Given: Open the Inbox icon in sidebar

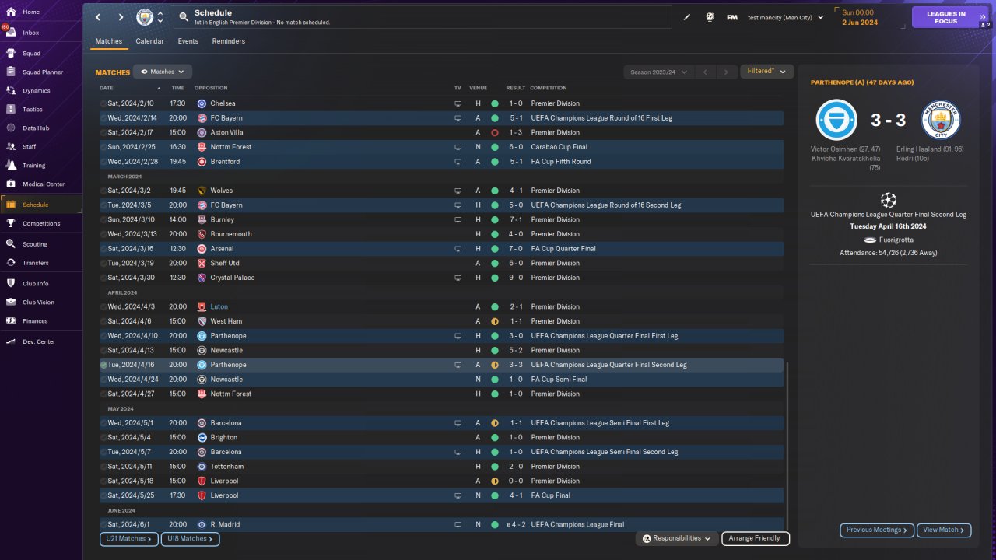Looking at the screenshot, I should pyautogui.click(x=11, y=33).
